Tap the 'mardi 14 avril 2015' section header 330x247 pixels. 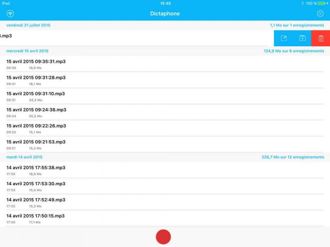tap(24, 157)
